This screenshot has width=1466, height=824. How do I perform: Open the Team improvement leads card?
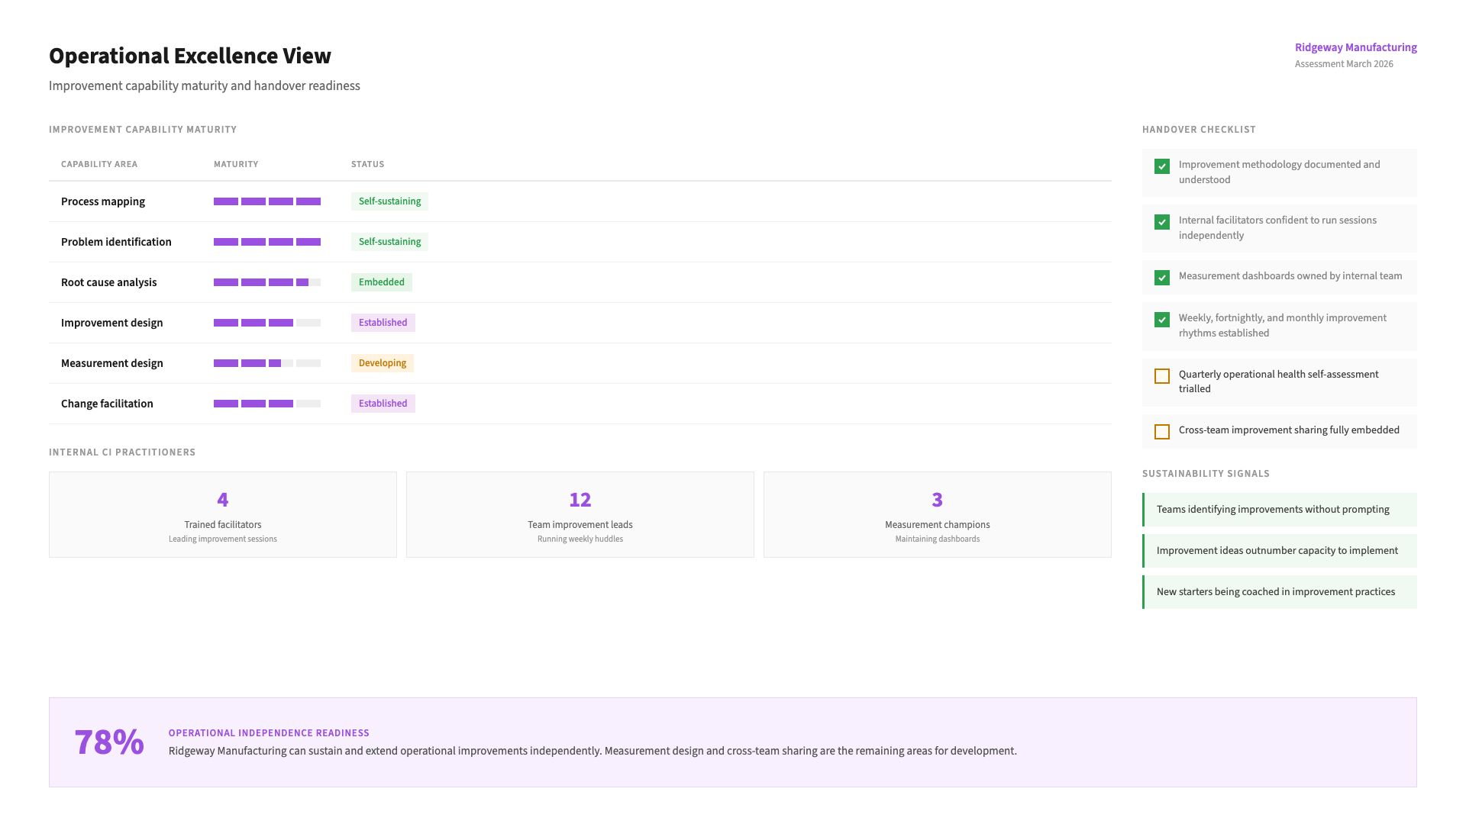point(580,514)
